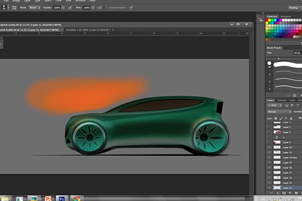The width and height of the screenshot is (302, 201).
Task: Toggle the Brush panel icon in options bar
Action: pyautogui.click(x=14, y=8)
